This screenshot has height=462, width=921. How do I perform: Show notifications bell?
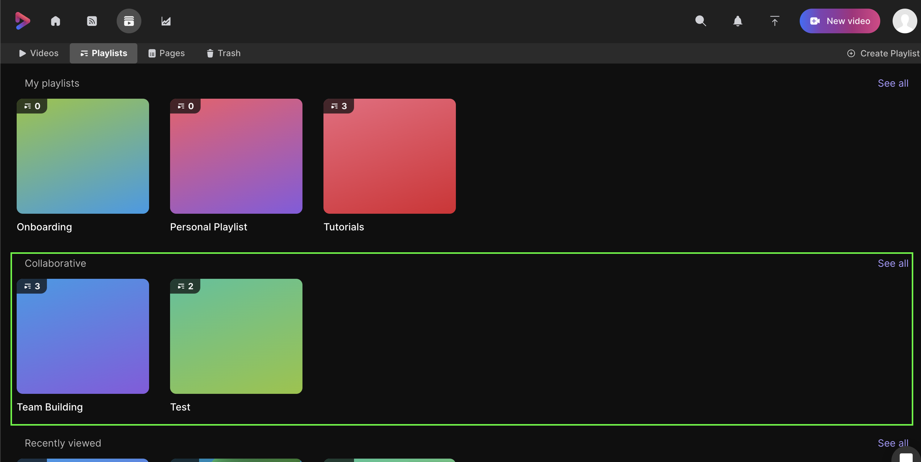point(738,21)
